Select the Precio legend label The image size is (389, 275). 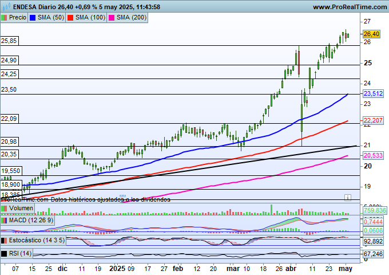[x=17, y=17]
